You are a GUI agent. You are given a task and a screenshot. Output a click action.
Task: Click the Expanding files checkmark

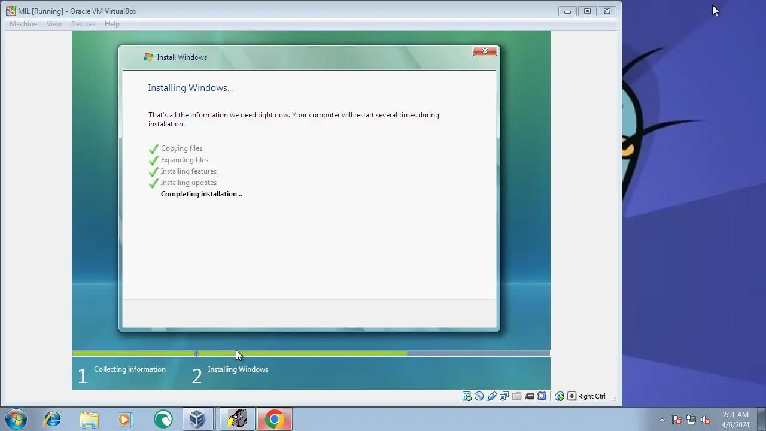pos(154,160)
